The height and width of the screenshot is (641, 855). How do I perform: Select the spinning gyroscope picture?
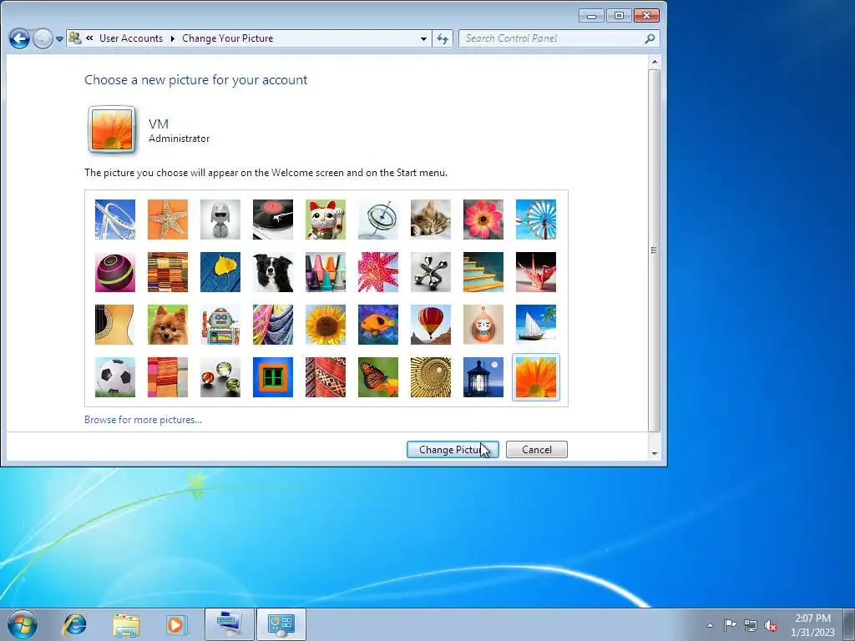(x=378, y=220)
